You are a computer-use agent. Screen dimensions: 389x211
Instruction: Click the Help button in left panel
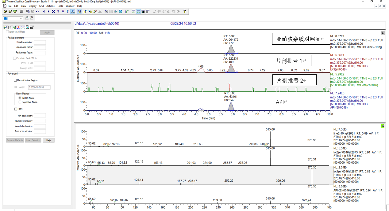[x=48, y=140]
